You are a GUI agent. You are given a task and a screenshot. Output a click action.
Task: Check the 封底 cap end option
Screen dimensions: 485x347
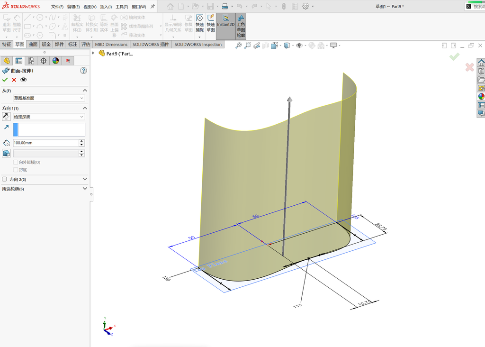[16, 170]
